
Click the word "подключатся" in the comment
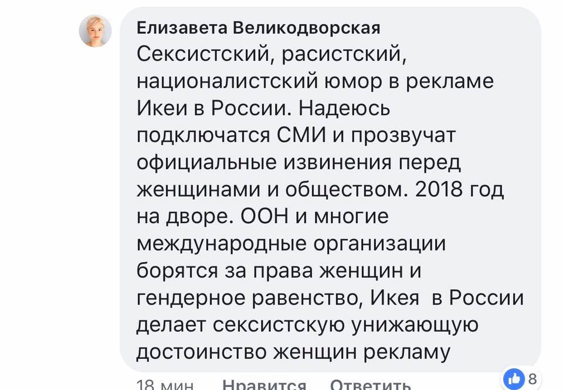click(x=202, y=135)
